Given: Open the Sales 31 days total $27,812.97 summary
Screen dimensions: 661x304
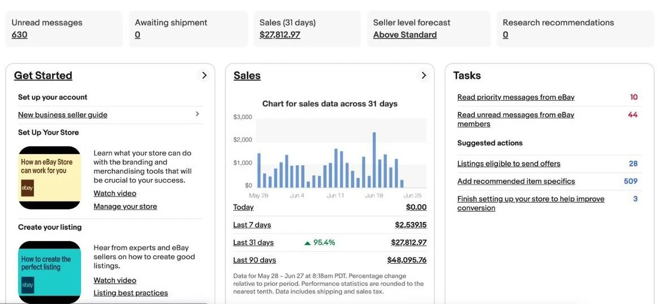Looking at the screenshot, I should (x=280, y=35).
